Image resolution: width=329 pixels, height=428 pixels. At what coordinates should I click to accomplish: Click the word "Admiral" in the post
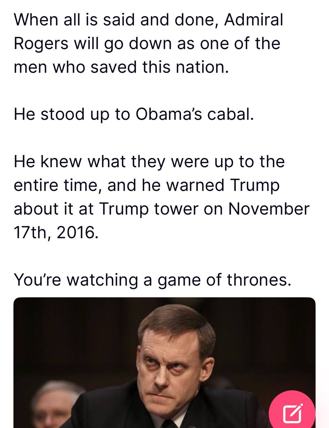click(254, 20)
